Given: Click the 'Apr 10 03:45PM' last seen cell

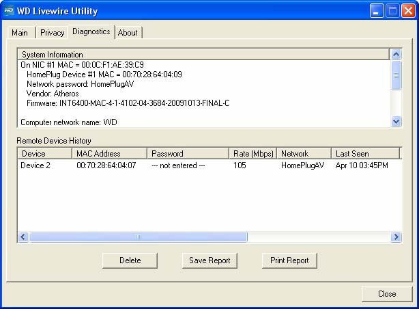Looking at the screenshot, I should click(x=362, y=165).
